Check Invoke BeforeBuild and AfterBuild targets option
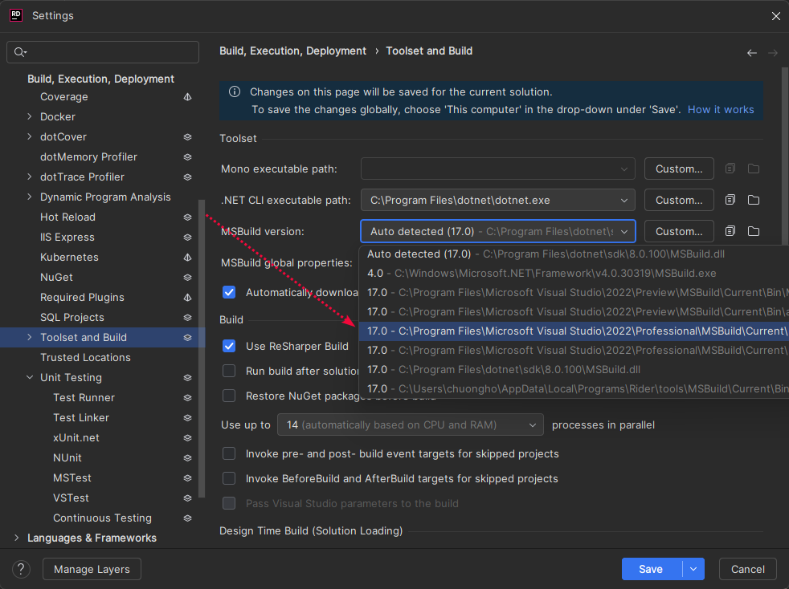Image resolution: width=789 pixels, height=589 pixels. [x=229, y=479]
